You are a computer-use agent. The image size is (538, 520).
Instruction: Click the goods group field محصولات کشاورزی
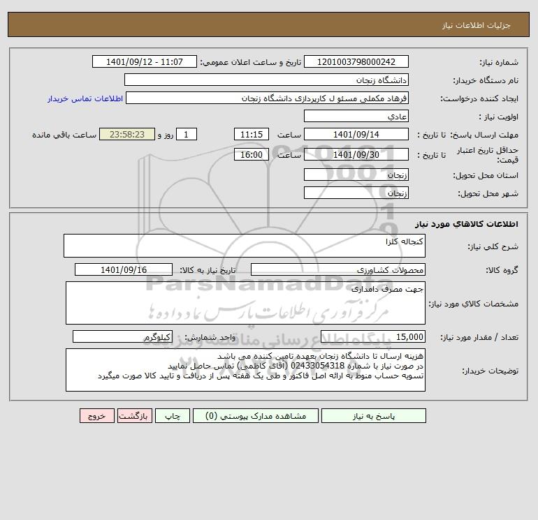(338, 269)
